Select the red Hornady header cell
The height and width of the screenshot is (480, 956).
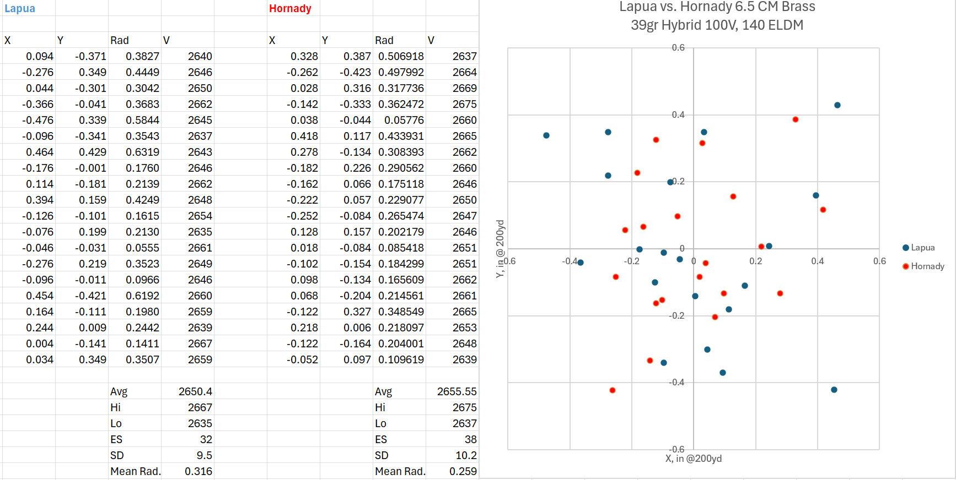click(290, 8)
